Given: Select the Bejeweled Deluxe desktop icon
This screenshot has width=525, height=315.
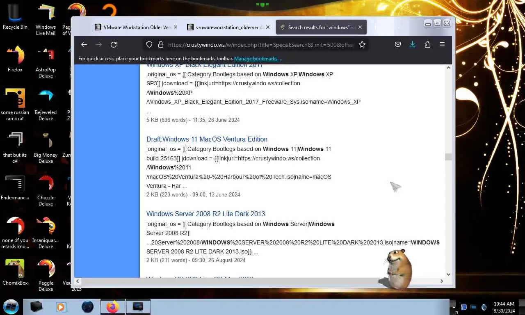Looking at the screenshot, I should tap(46, 105).
